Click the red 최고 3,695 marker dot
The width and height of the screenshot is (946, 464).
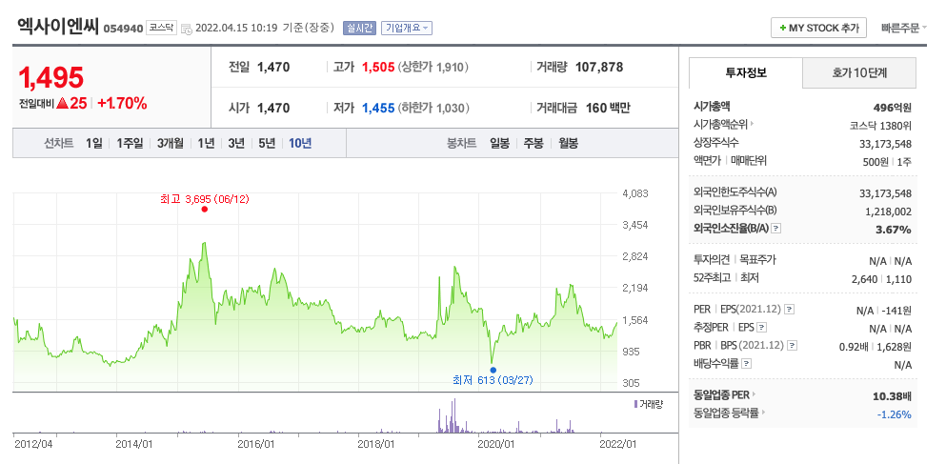205,210
